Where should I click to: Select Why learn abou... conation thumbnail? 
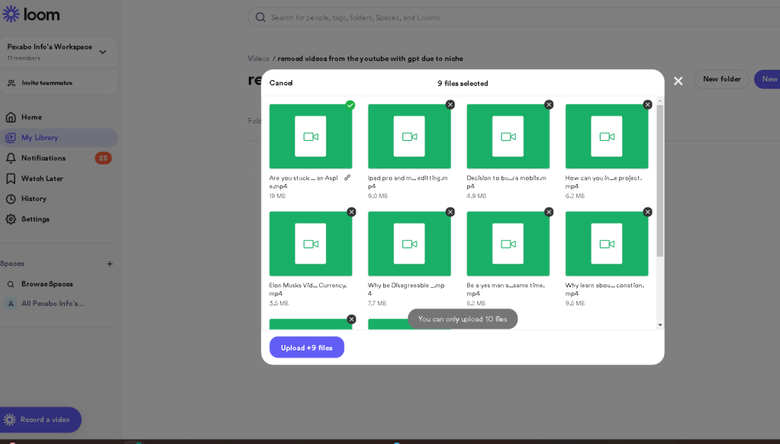pyautogui.click(x=607, y=244)
